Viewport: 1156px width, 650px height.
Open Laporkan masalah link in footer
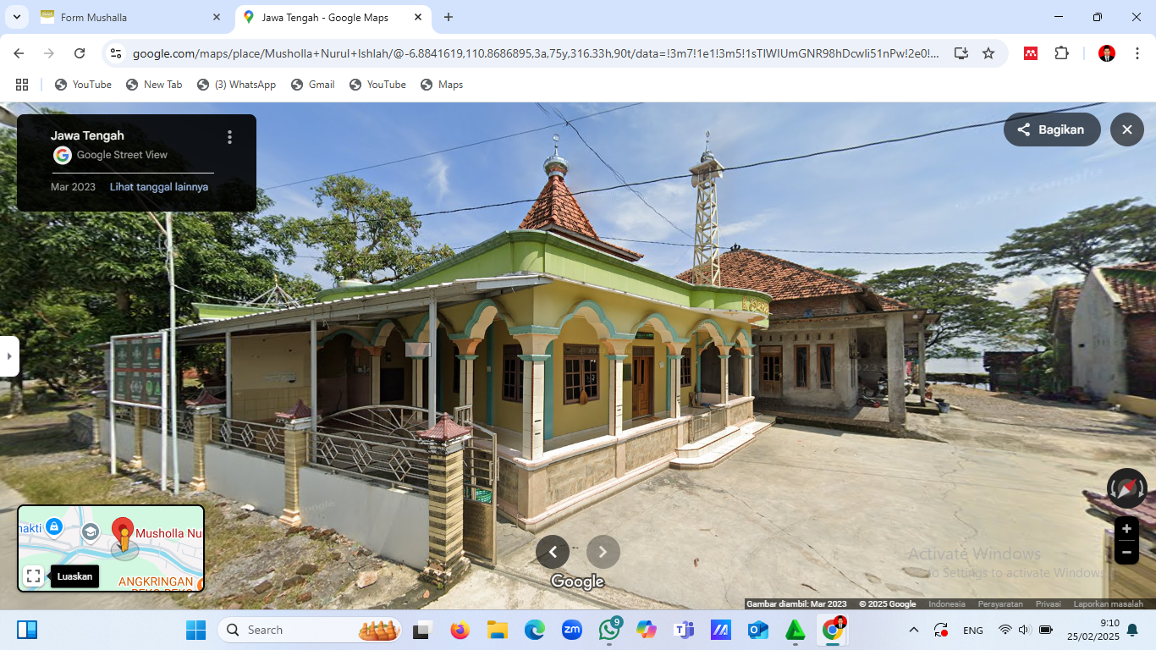[1109, 604]
